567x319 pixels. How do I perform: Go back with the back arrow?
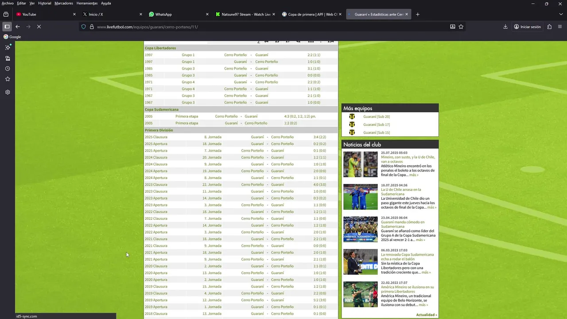pyautogui.click(x=18, y=27)
